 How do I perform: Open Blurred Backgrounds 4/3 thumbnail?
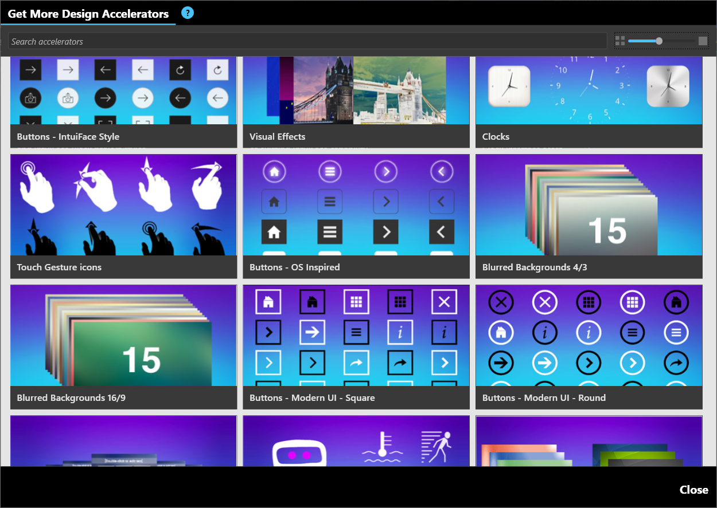point(589,205)
